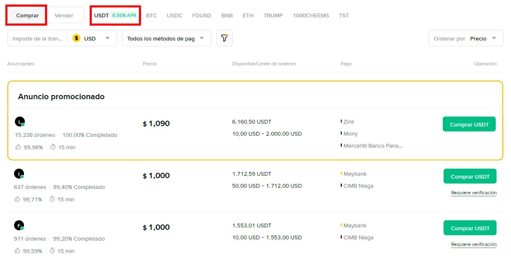Click Mercantil Banco Pana... payment method
The height and width of the screenshot is (260, 511).
(x=373, y=146)
